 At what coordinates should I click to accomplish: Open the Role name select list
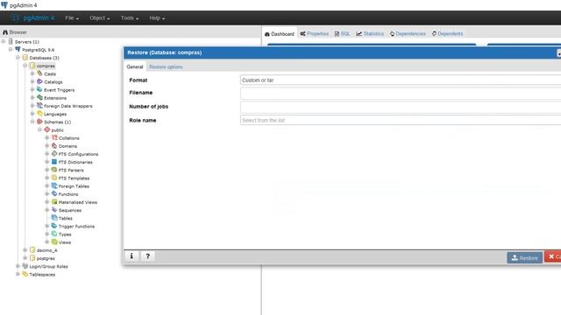point(401,120)
